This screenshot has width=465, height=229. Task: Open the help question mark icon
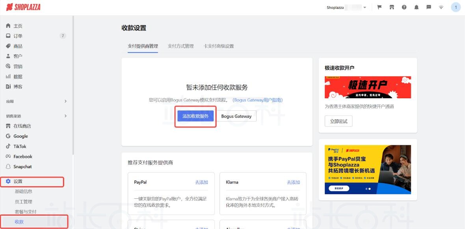(x=404, y=7)
